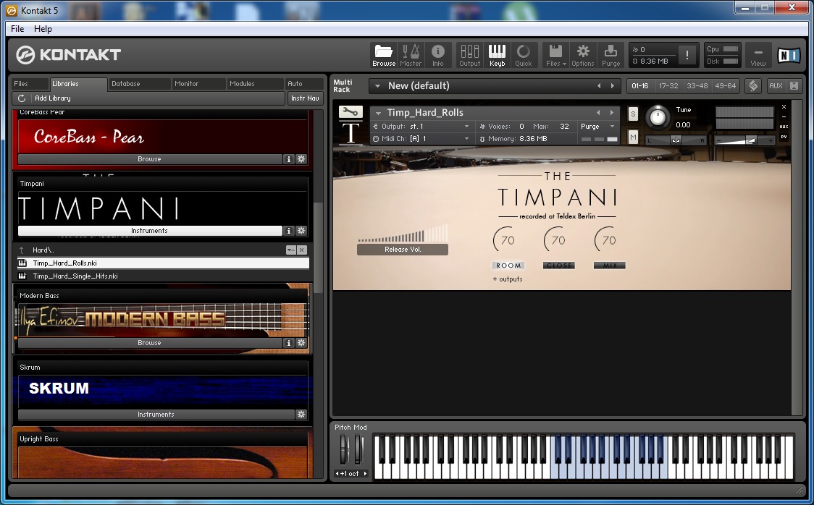Open instrument edit mode wrench icon
The width and height of the screenshot is (814, 505).
tap(351, 111)
